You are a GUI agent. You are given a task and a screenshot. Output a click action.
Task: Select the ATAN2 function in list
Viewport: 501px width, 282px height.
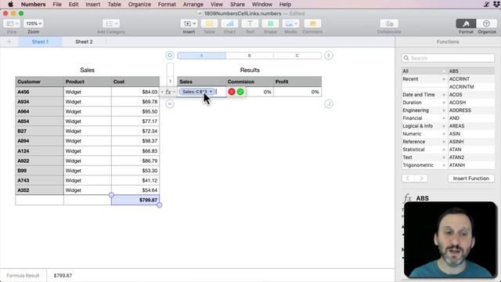[471, 157]
